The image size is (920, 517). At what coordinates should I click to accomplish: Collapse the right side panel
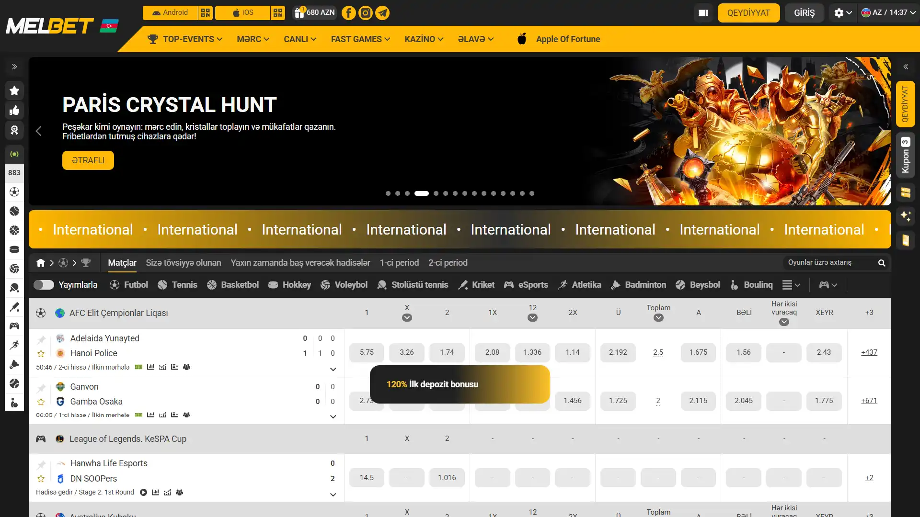tap(906, 67)
